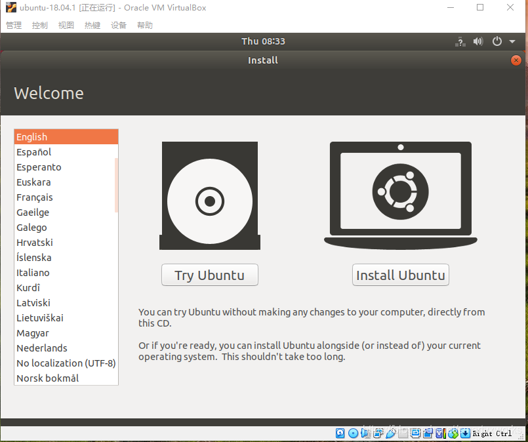Select No localization (UTF-8) entry

click(x=66, y=363)
